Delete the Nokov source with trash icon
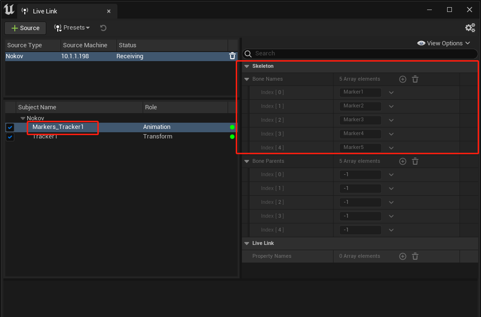The height and width of the screenshot is (317, 481). pos(232,56)
